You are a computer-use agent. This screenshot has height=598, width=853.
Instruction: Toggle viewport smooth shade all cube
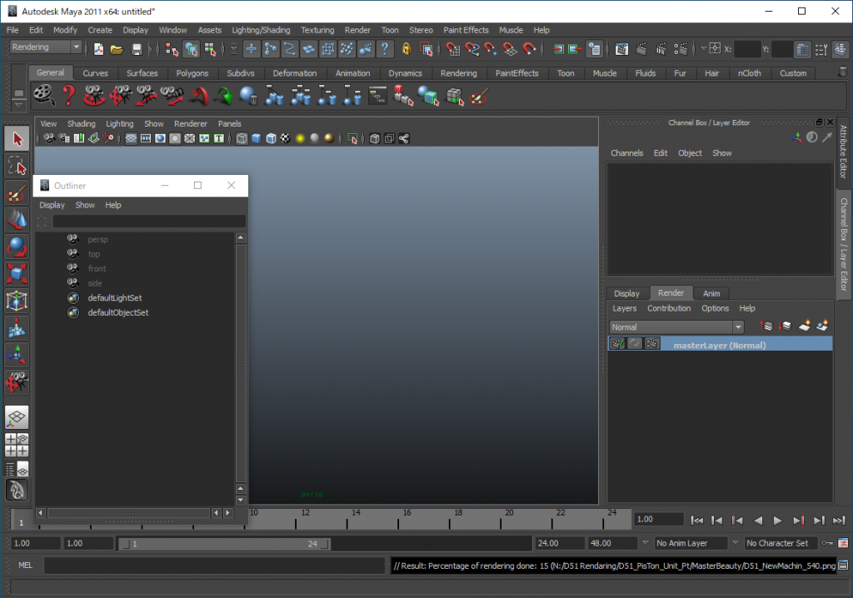[x=257, y=138]
